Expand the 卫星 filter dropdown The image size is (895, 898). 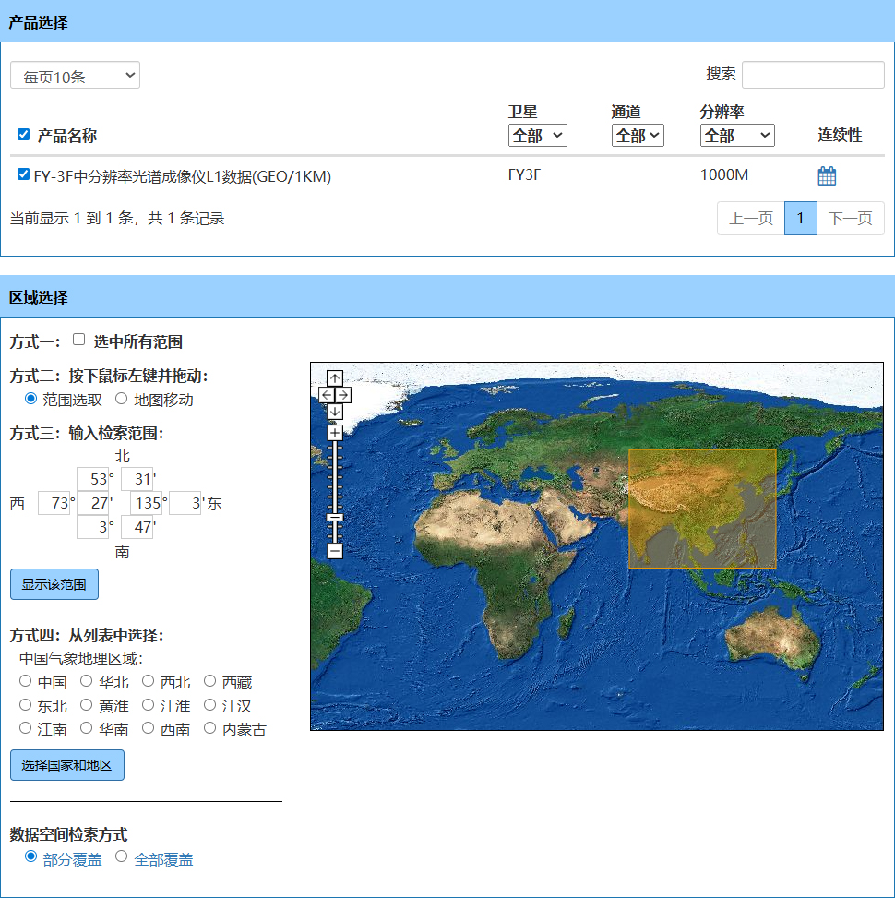pyautogui.click(x=537, y=136)
